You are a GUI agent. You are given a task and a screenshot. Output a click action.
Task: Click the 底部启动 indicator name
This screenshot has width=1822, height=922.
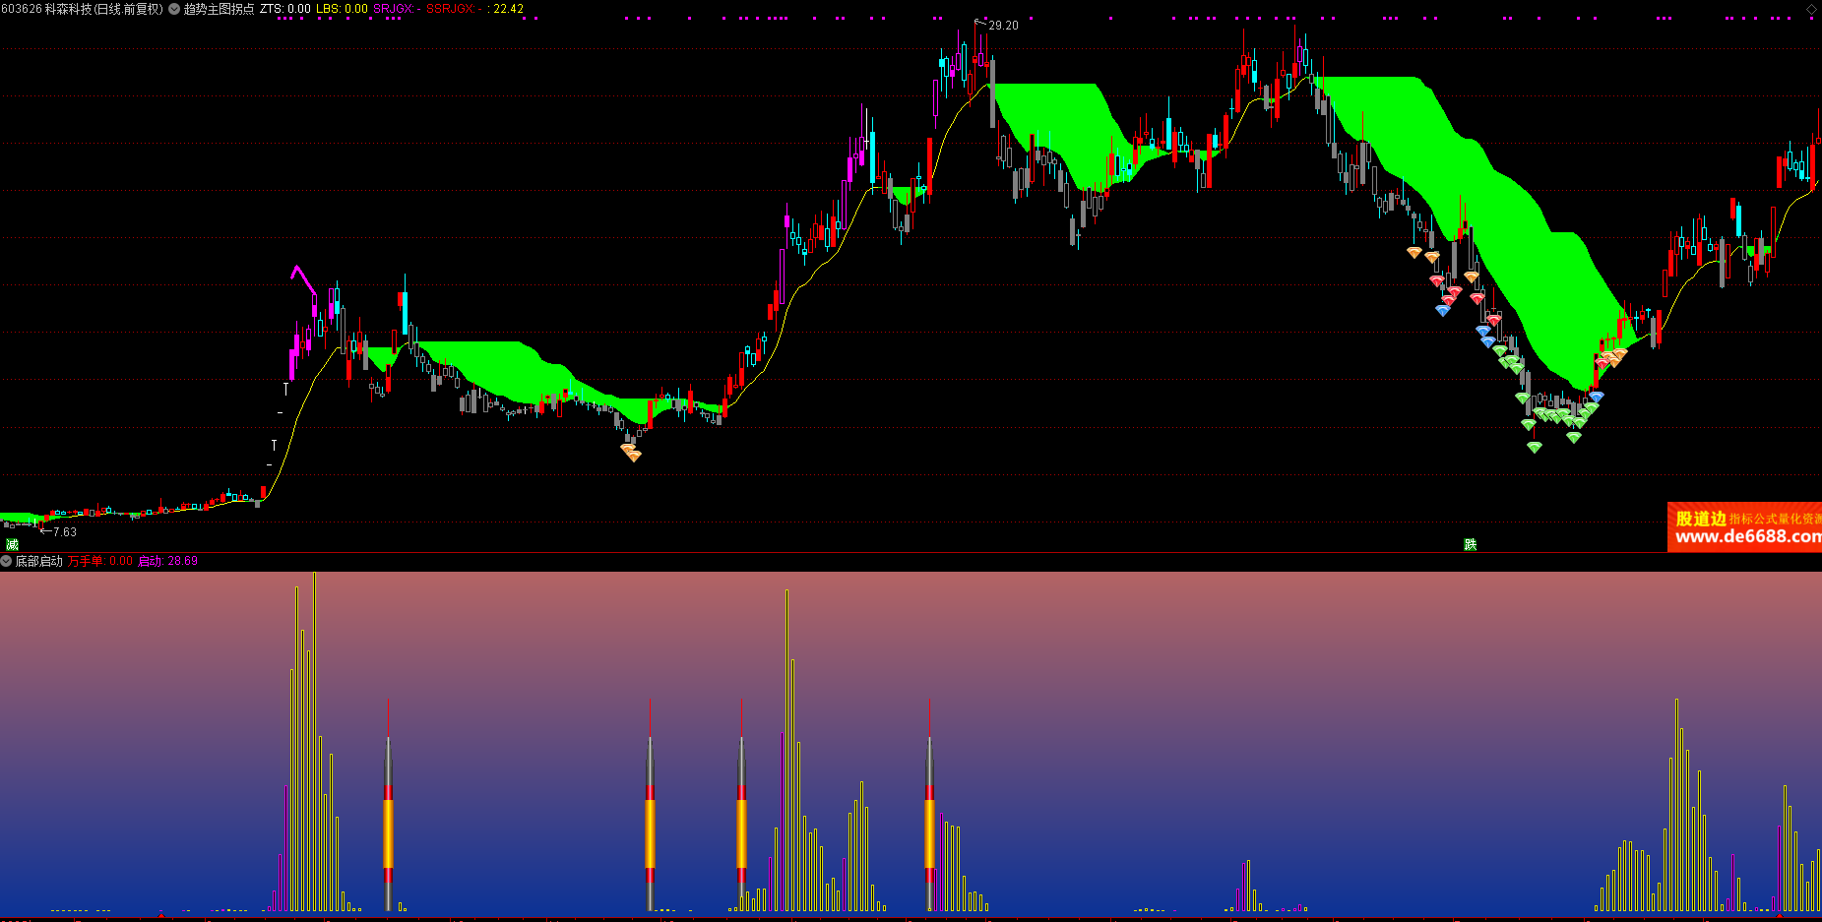[x=38, y=561]
